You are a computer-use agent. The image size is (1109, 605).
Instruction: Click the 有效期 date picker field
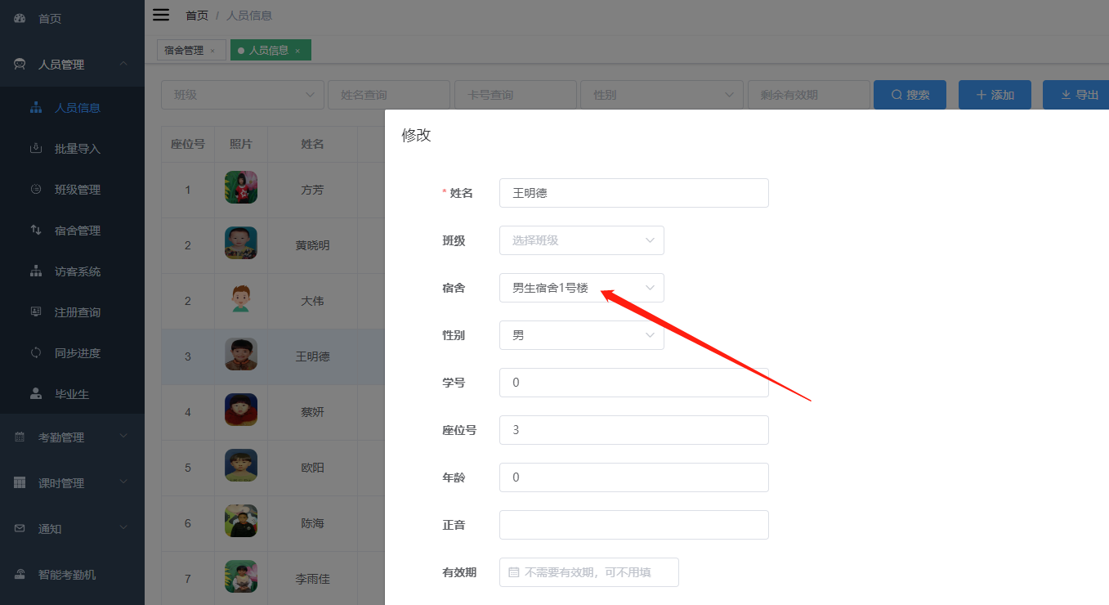click(x=588, y=572)
